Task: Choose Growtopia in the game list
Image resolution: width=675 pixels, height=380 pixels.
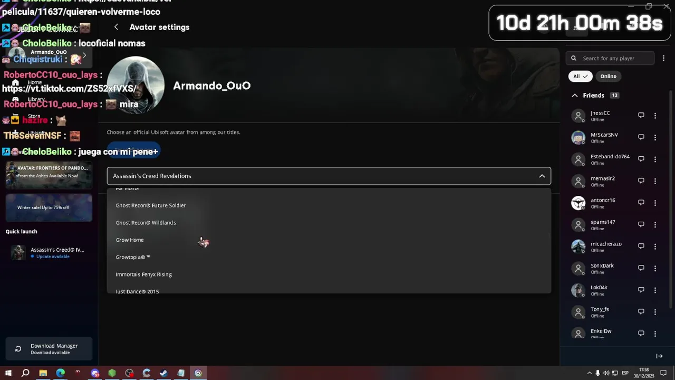Action: tap(329, 257)
